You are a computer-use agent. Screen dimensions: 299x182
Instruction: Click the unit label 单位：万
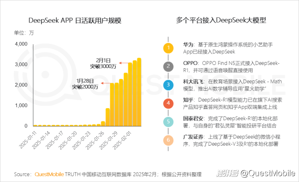pos(24,33)
